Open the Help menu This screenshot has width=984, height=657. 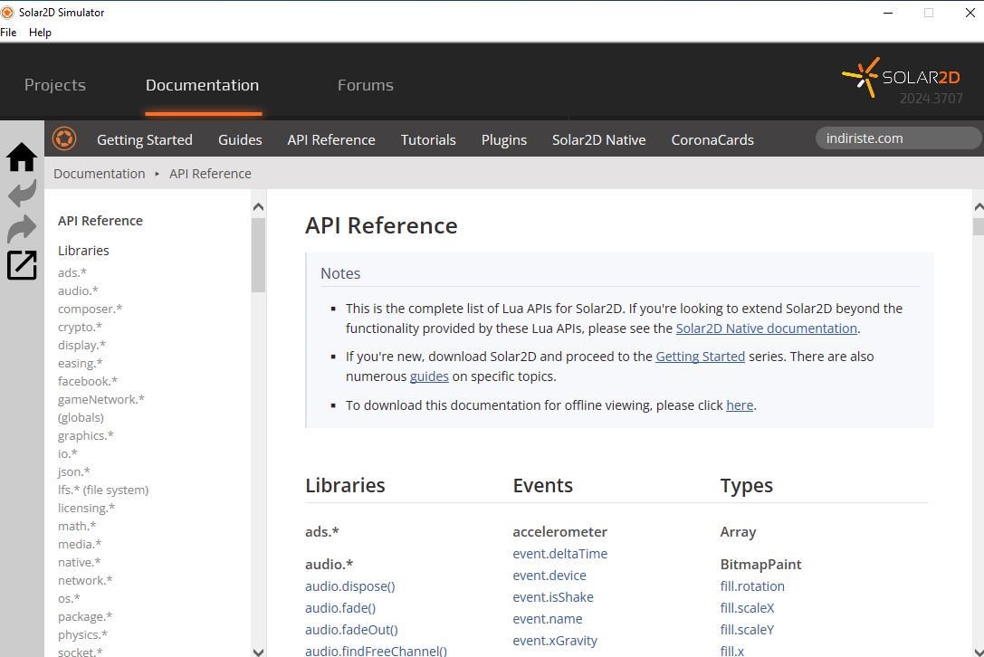(x=40, y=32)
